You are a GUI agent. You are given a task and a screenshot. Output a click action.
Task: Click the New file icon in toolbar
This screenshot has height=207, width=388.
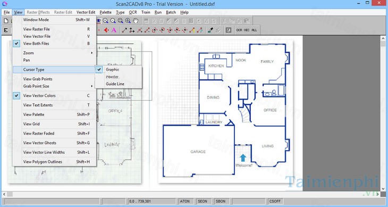(6, 21)
